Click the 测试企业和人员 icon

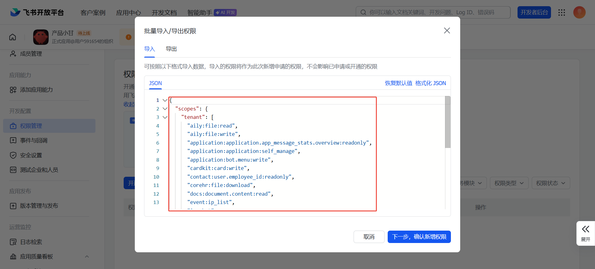pos(13,170)
